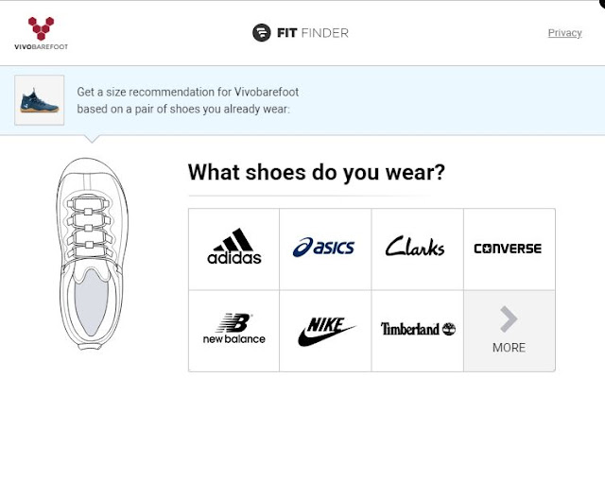The height and width of the screenshot is (481, 605).
Task: Click the blue shoe product thumbnail
Action: 40,99
